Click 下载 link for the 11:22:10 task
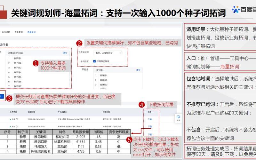Screen dimensions: 256x160 coord(150,126)
